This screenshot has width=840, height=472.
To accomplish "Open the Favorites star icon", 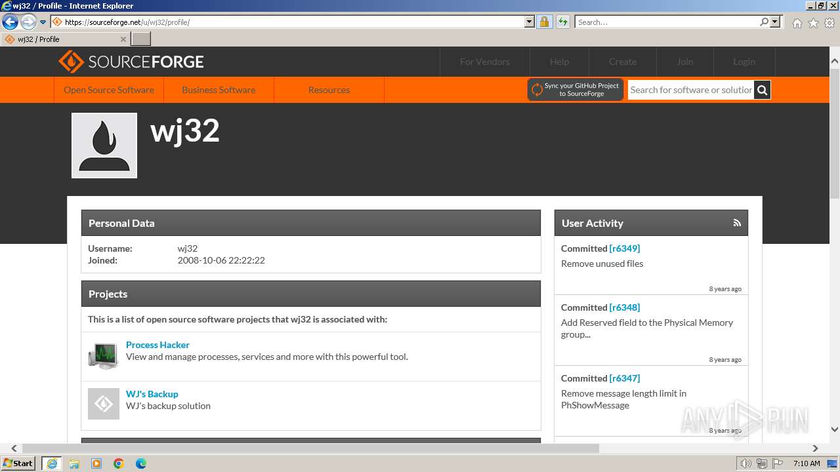I will pyautogui.click(x=813, y=23).
